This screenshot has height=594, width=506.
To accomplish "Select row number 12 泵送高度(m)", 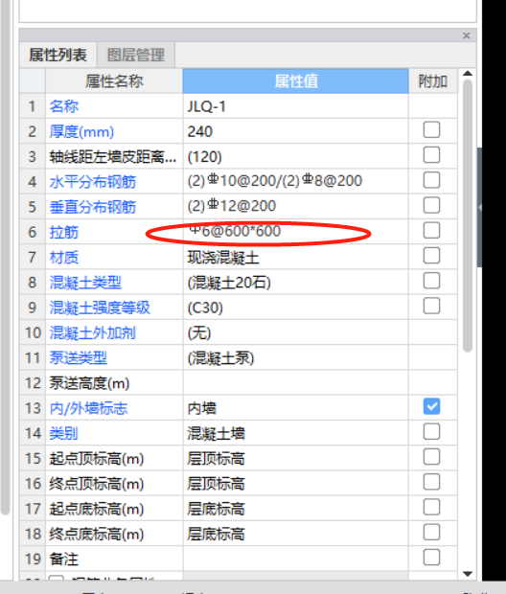I will 33,383.
